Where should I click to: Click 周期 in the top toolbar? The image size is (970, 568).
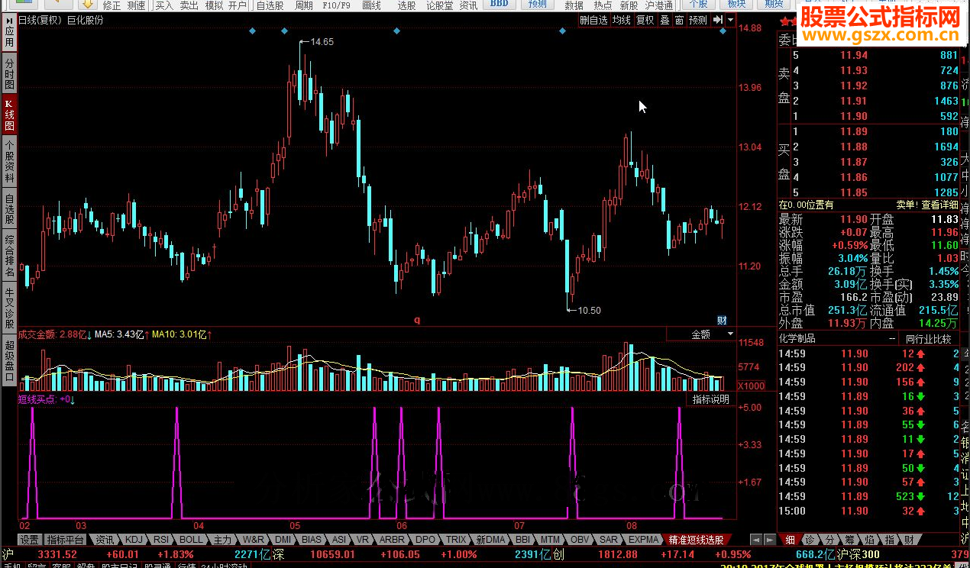(x=304, y=5)
